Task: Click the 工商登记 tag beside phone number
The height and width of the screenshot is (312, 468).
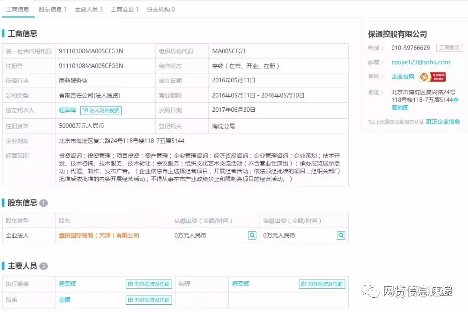Action: point(449,48)
